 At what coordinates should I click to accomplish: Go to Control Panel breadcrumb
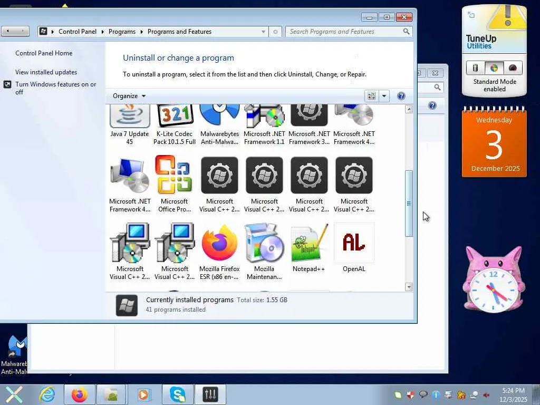[x=78, y=32]
